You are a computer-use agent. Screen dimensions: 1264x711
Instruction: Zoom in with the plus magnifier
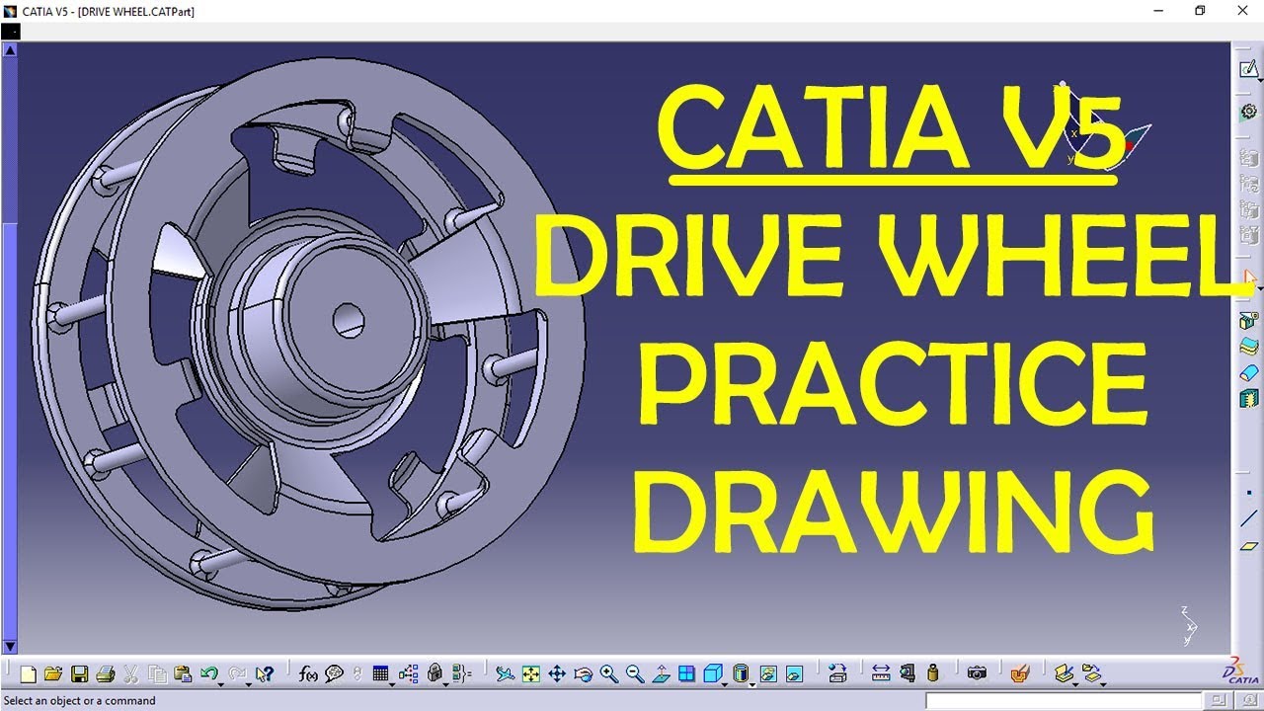point(608,674)
